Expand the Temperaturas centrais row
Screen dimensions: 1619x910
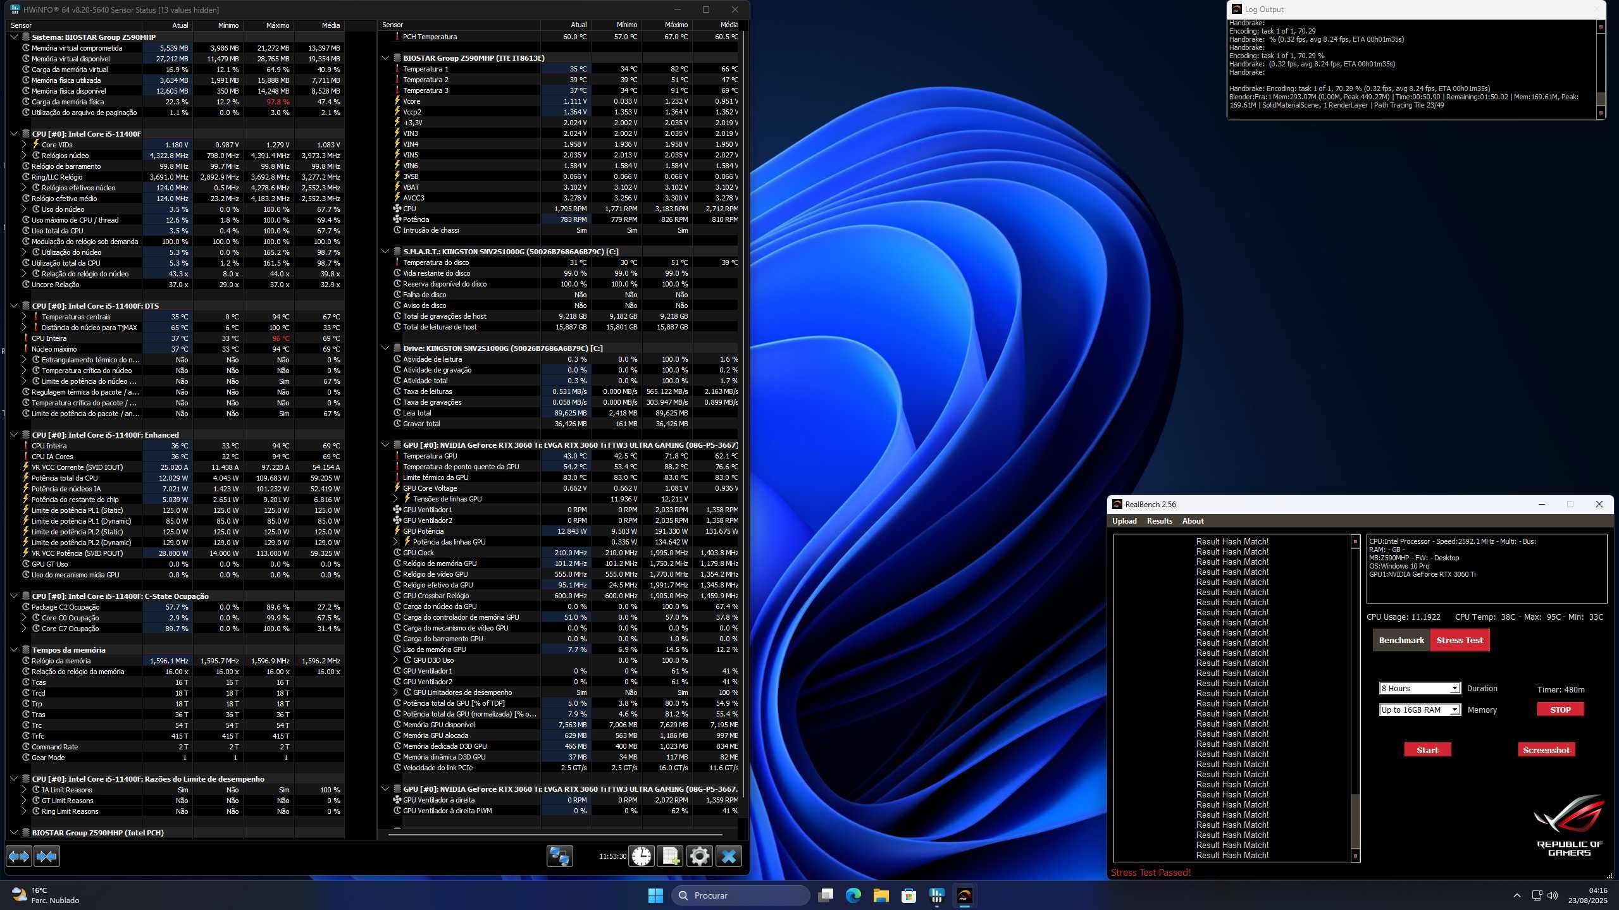24,317
